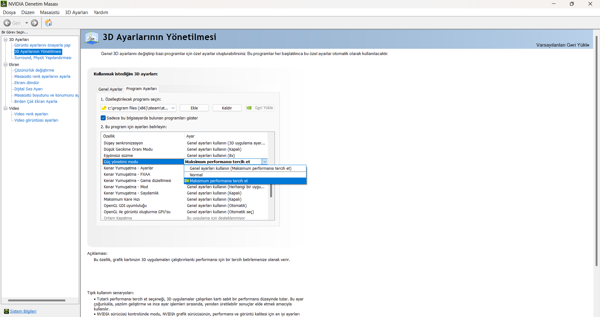Click the Ekle button
This screenshot has width=600, height=317.
(194, 108)
